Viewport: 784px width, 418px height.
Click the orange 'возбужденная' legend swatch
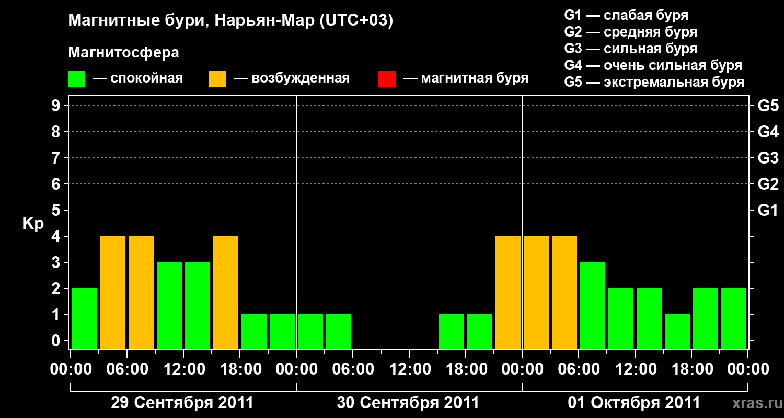(x=217, y=79)
